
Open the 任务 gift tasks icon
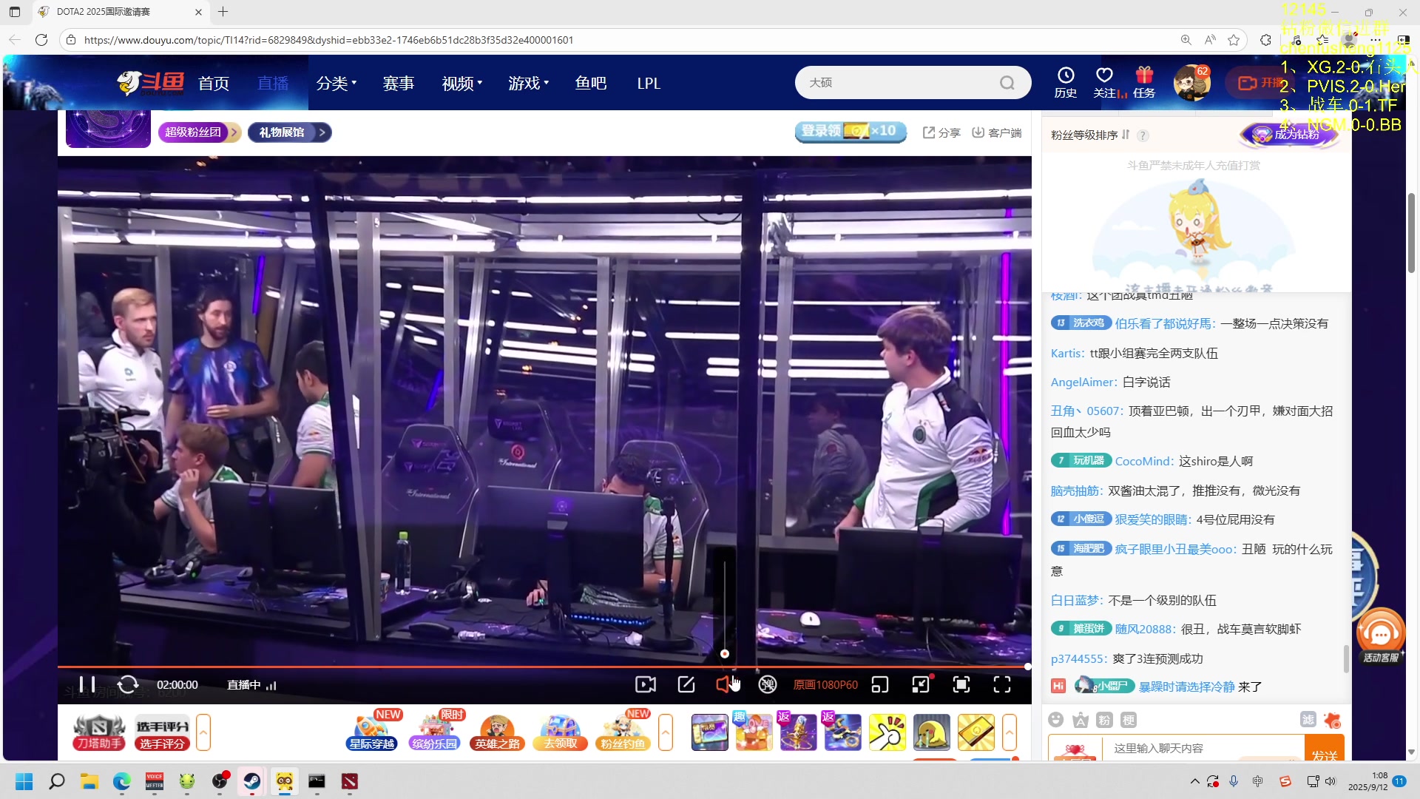click(1144, 82)
